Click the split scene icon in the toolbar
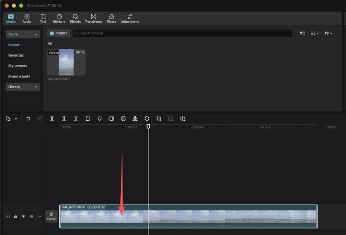The image size is (346, 235). tap(183, 119)
